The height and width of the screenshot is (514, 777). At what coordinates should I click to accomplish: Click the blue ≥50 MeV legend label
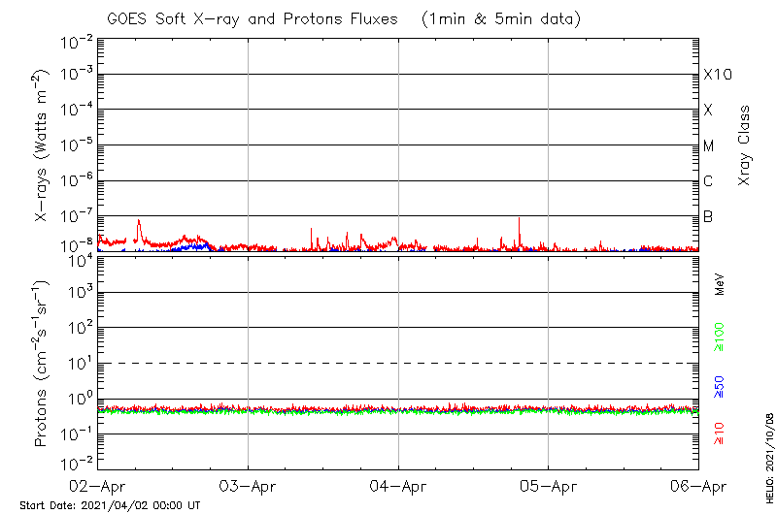[720, 386]
